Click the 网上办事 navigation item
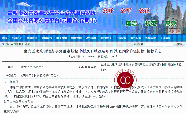The width and height of the screenshot is (186, 114). (x=61, y=38)
